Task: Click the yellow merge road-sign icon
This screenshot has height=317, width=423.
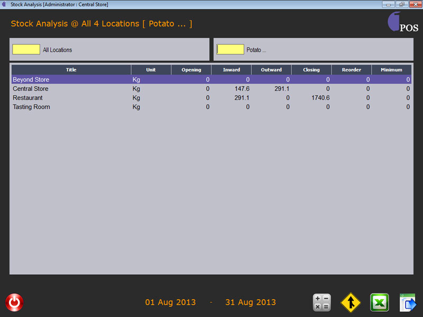Action: coord(351,303)
